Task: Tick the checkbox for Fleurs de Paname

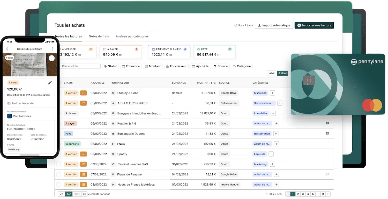Action: tap(58, 174)
